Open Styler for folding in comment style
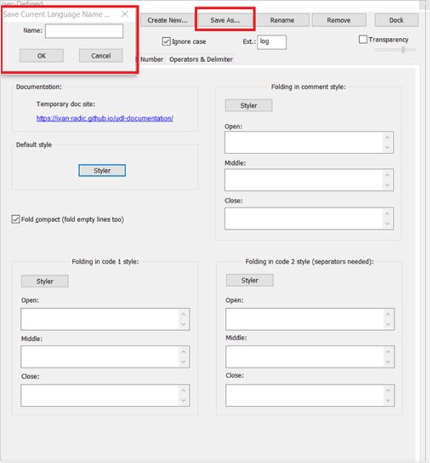The width and height of the screenshot is (430, 463). 249,105
